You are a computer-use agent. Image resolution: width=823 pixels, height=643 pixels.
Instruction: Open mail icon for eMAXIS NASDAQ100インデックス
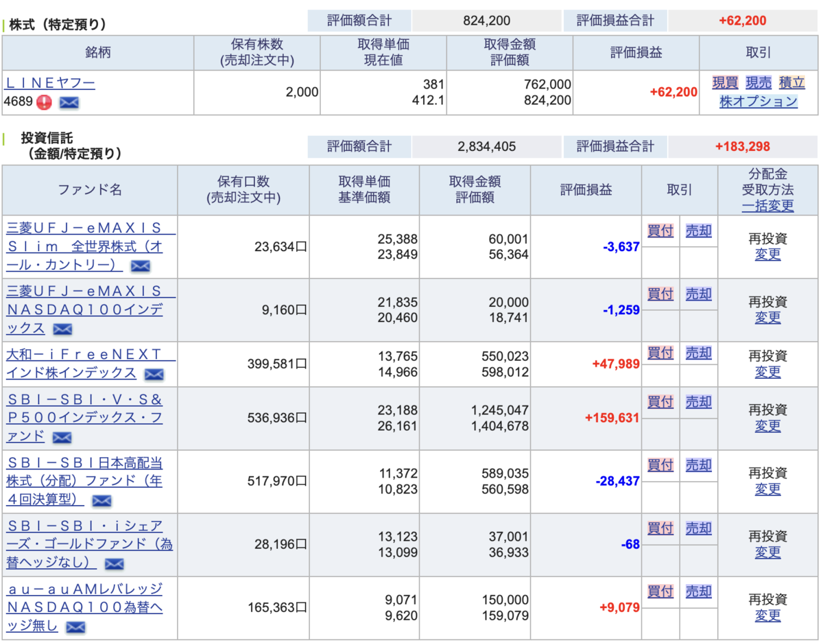click(x=62, y=329)
